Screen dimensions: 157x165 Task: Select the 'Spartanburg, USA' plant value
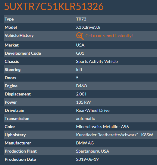(93, 151)
